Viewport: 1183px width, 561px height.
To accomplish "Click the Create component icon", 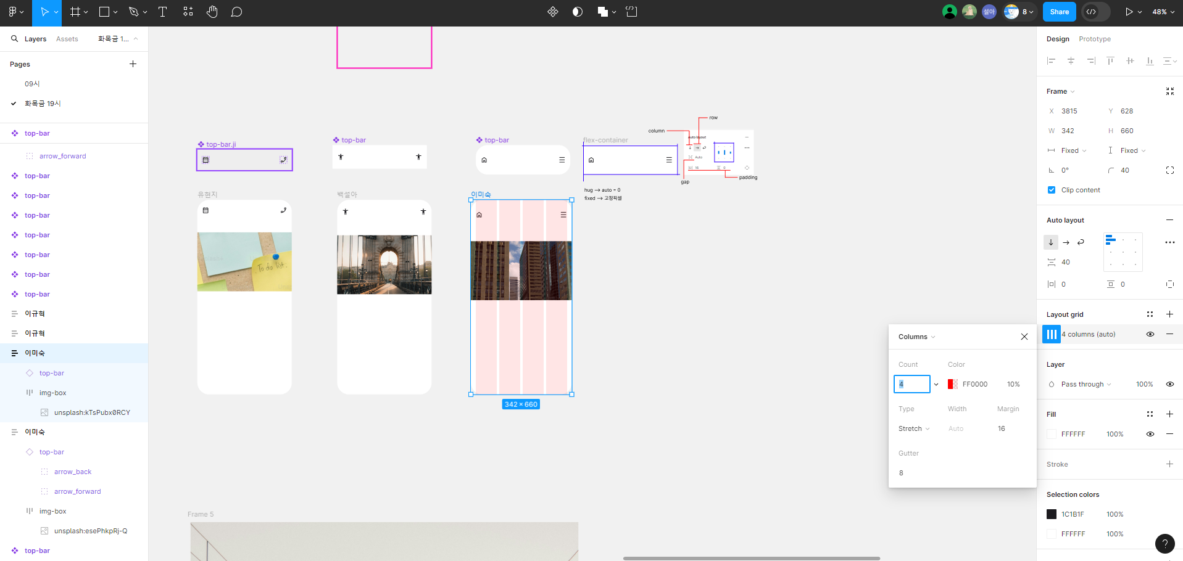I will [x=553, y=12].
